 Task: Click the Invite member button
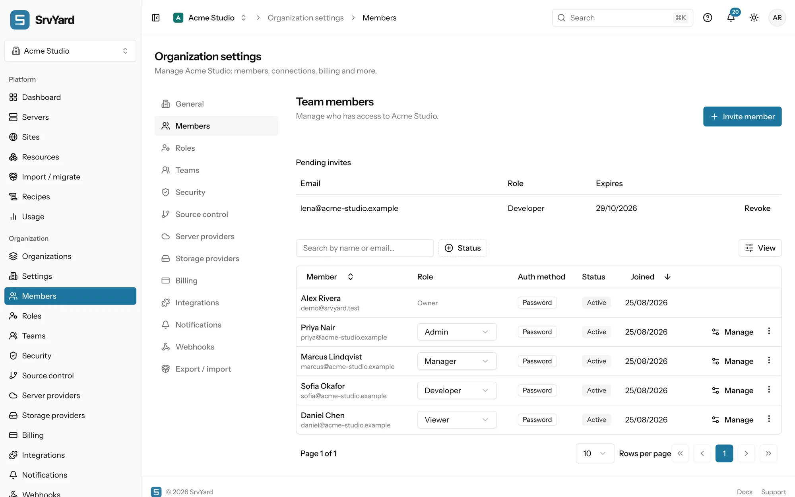(x=742, y=116)
